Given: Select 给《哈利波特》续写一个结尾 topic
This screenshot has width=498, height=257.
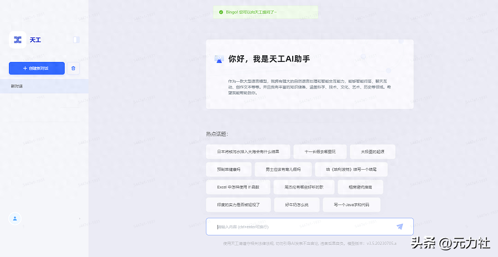Looking at the screenshot, I should pyautogui.click(x=351, y=170).
